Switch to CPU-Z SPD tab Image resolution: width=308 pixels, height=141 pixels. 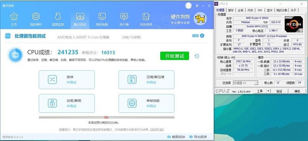[260, 10]
